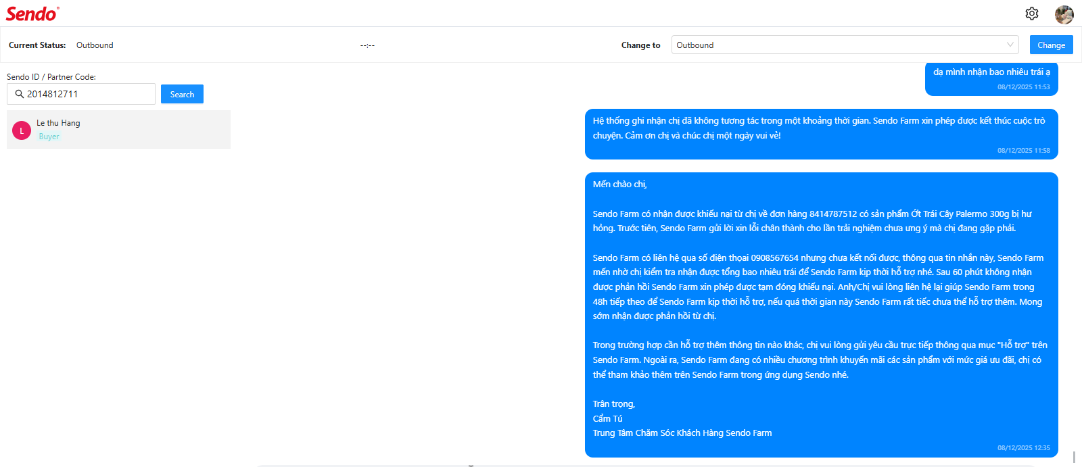This screenshot has height=467, width=1082.
Task: Click timestamp 08/12/2025 12:35
Action: click(x=1024, y=447)
